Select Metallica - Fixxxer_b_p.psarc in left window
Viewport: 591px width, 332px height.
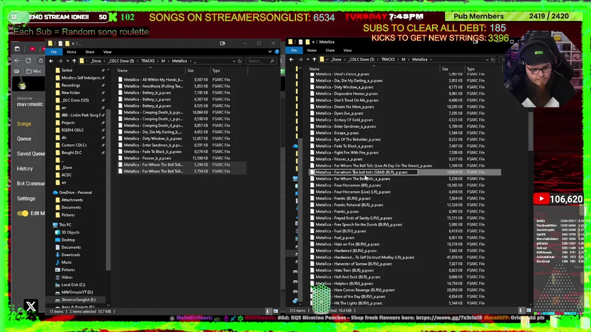coord(147,158)
